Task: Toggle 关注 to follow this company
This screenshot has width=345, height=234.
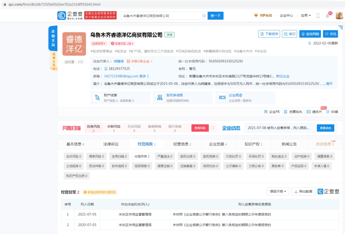Action: click(330, 34)
